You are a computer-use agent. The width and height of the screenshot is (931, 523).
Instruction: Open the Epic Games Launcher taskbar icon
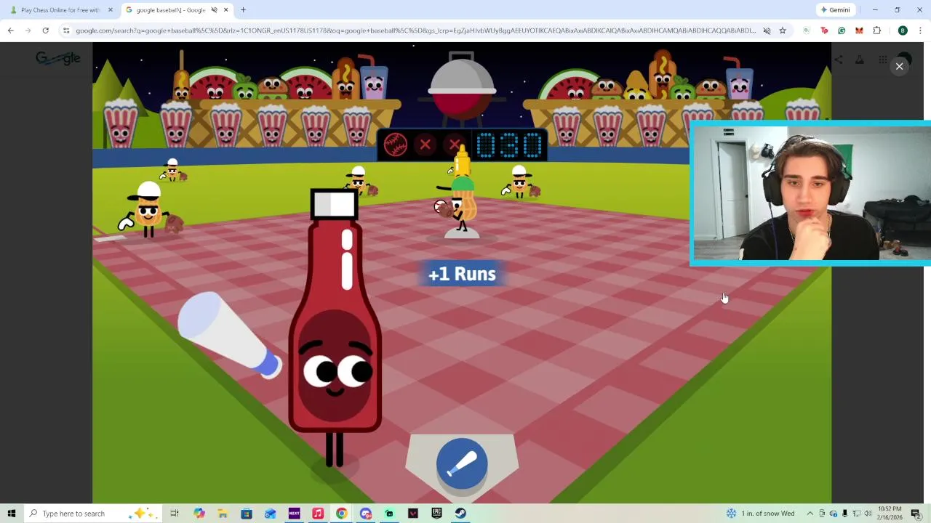click(x=436, y=514)
